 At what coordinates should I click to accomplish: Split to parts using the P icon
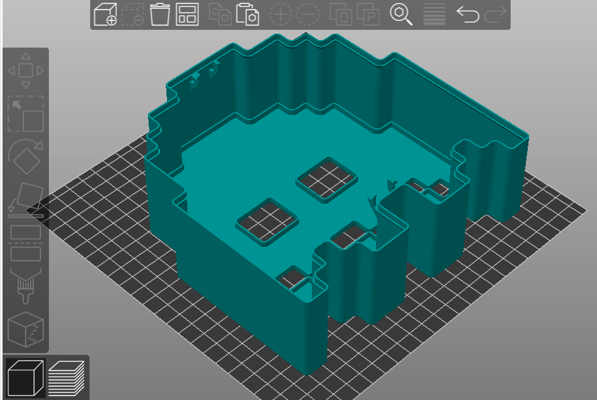(x=368, y=15)
